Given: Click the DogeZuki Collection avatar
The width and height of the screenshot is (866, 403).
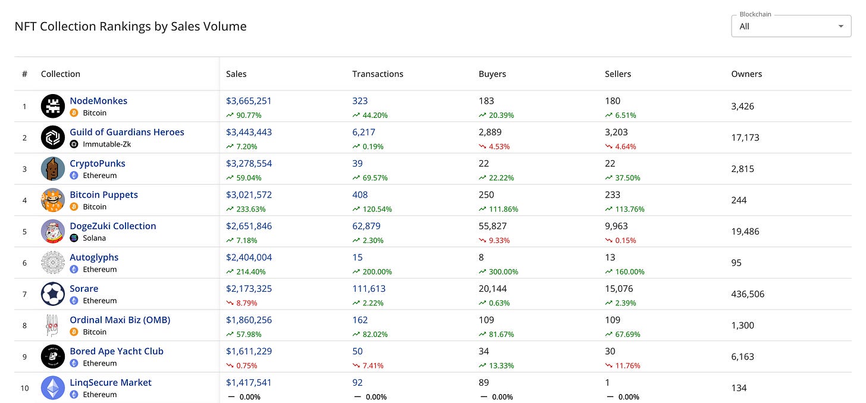Looking at the screenshot, I should pyautogui.click(x=53, y=232).
